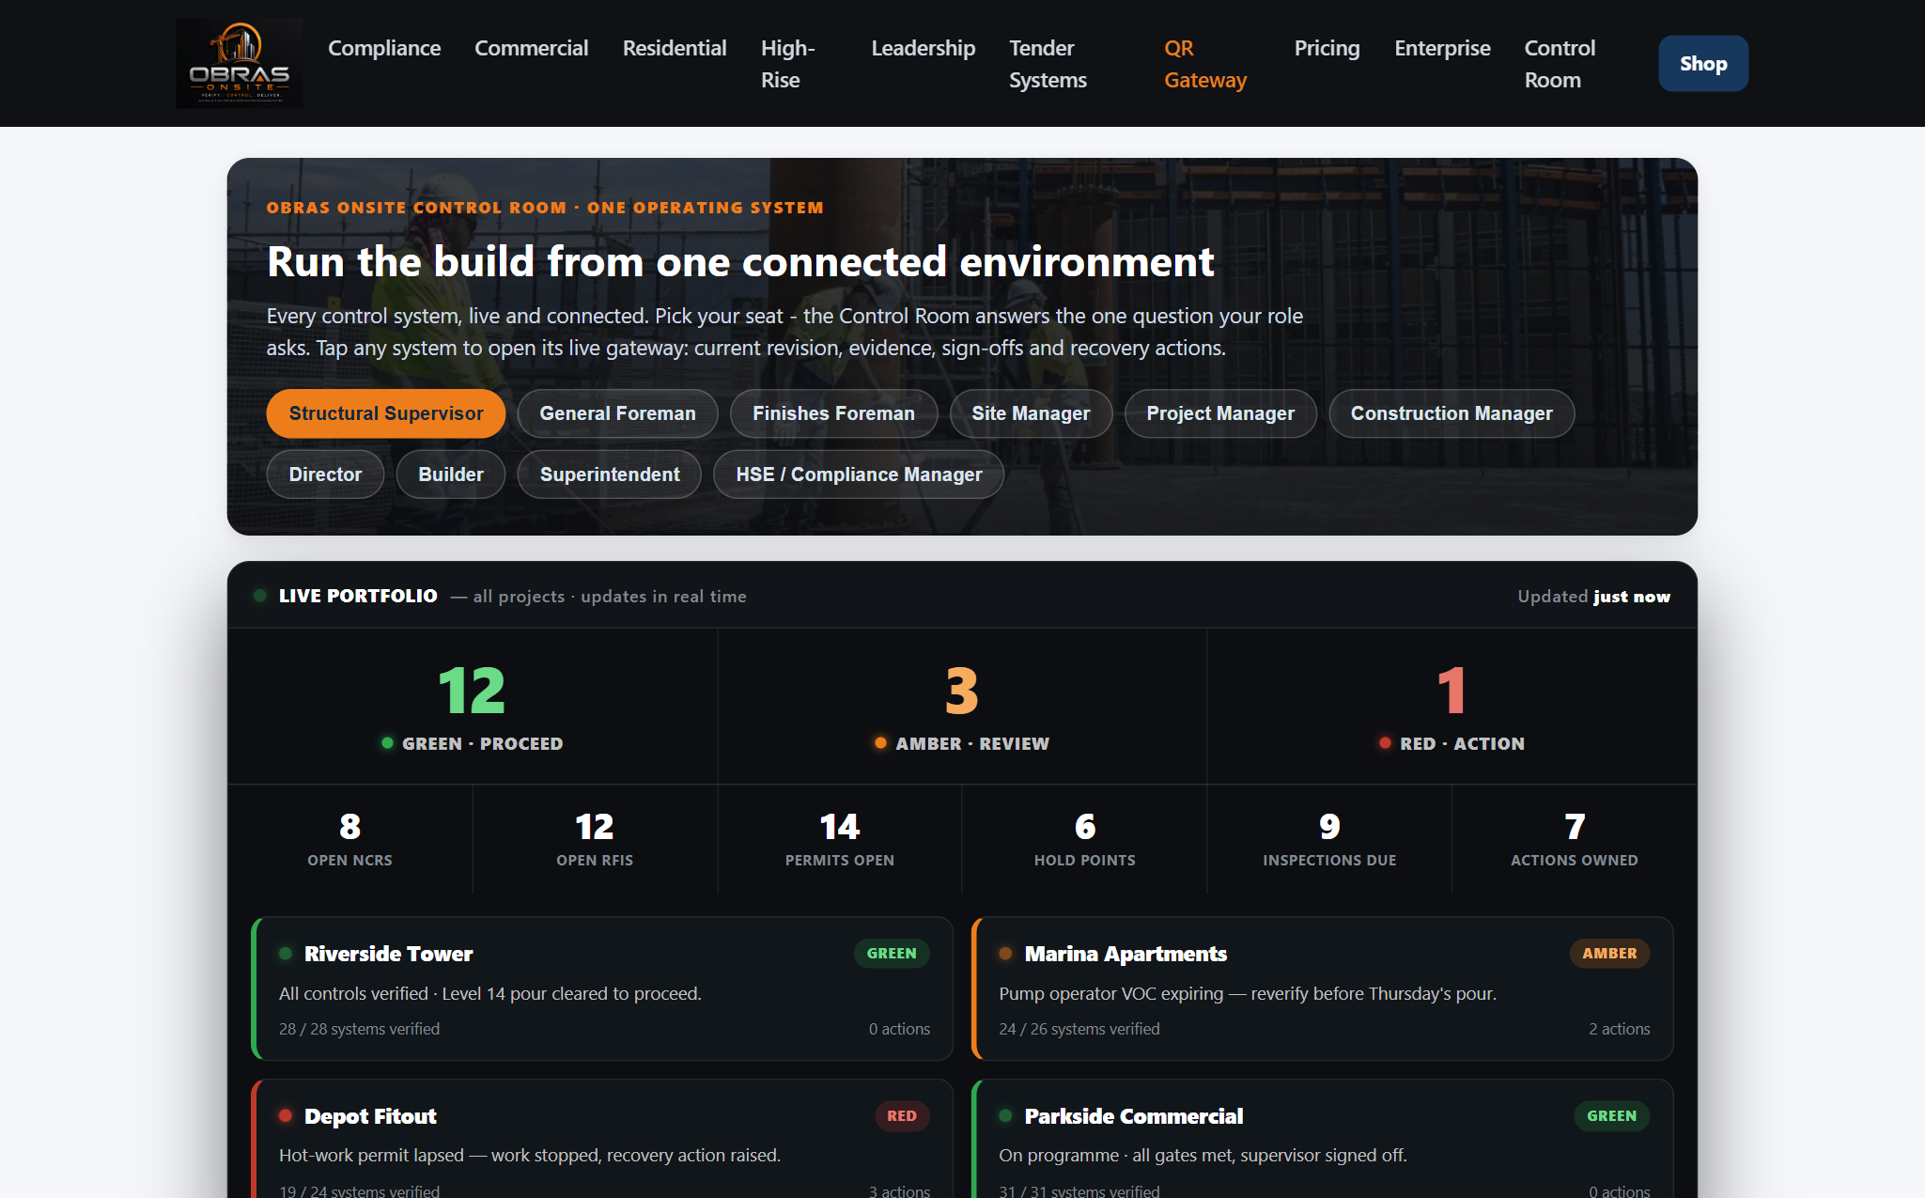Screen dimensions: 1925x1198
Task: Open the Compliance menu item
Action: click(x=384, y=48)
